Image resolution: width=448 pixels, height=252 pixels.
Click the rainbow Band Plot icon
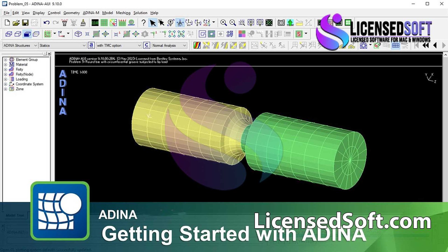[197, 45]
